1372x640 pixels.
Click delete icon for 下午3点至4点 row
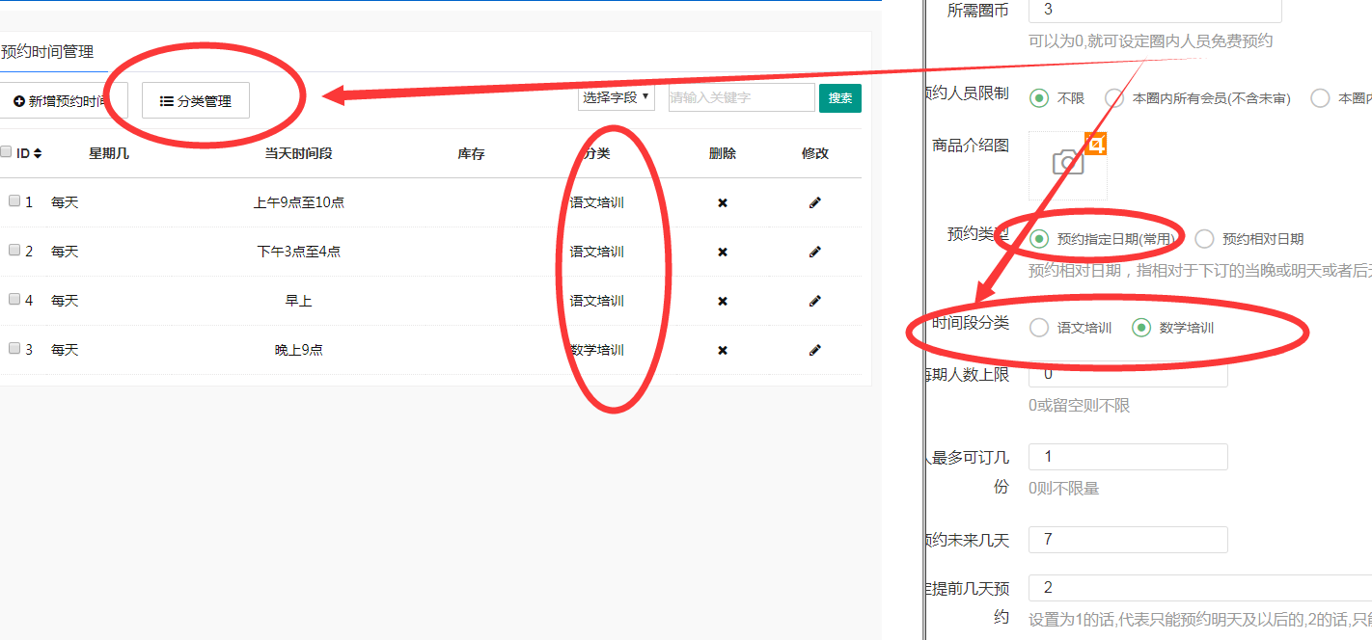point(722,252)
